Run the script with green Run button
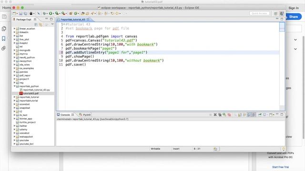The width and height of the screenshot is (305, 171). coord(51,13)
